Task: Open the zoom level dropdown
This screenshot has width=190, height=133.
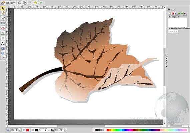Action: (x=20, y=130)
